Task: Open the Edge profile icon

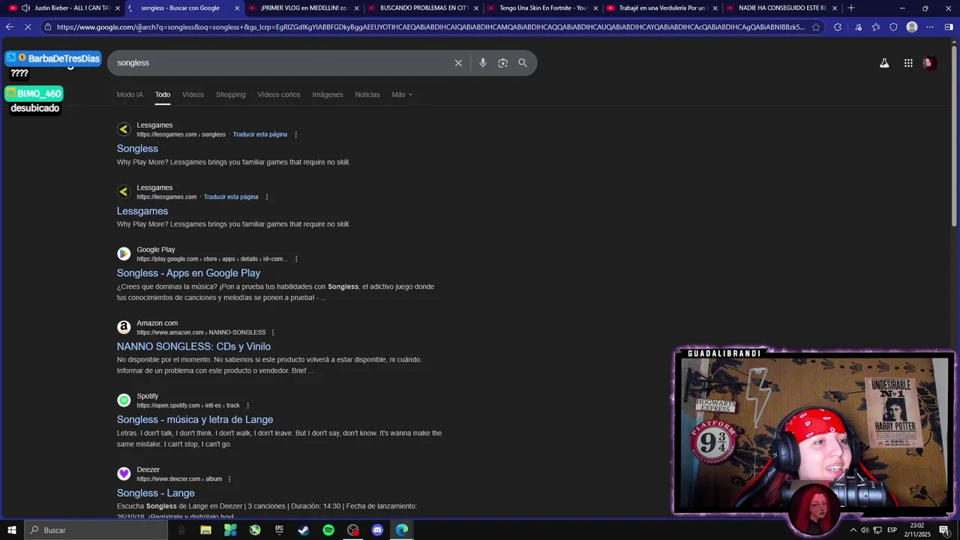Action: pos(912,27)
